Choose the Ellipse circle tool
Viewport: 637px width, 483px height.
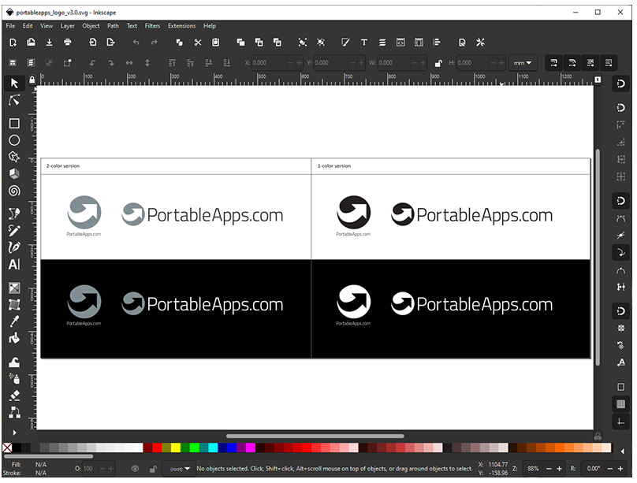point(14,140)
